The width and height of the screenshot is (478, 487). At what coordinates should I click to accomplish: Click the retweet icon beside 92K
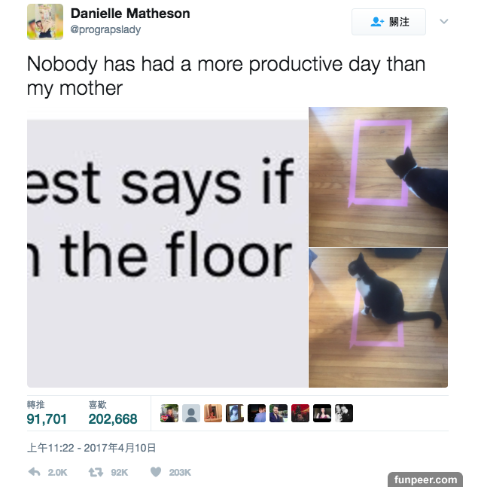96,472
